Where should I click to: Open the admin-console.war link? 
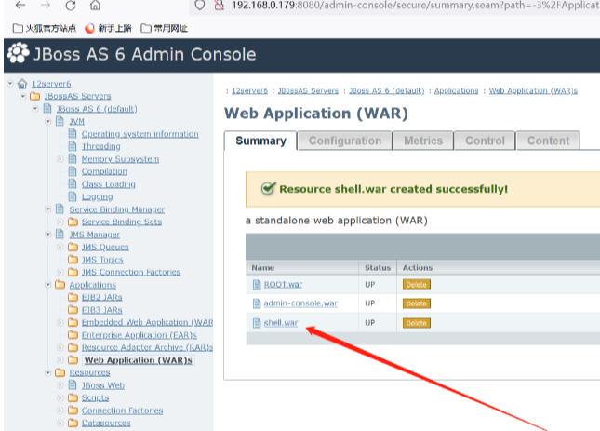point(300,303)
